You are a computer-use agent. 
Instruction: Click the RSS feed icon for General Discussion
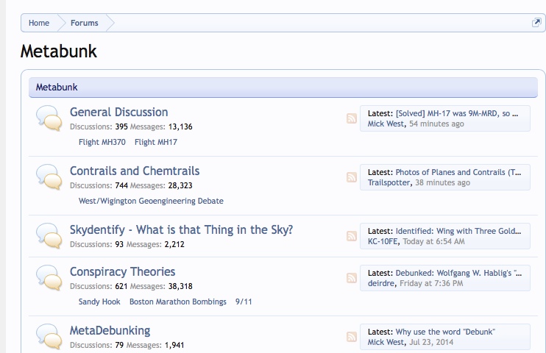[351, 118]
